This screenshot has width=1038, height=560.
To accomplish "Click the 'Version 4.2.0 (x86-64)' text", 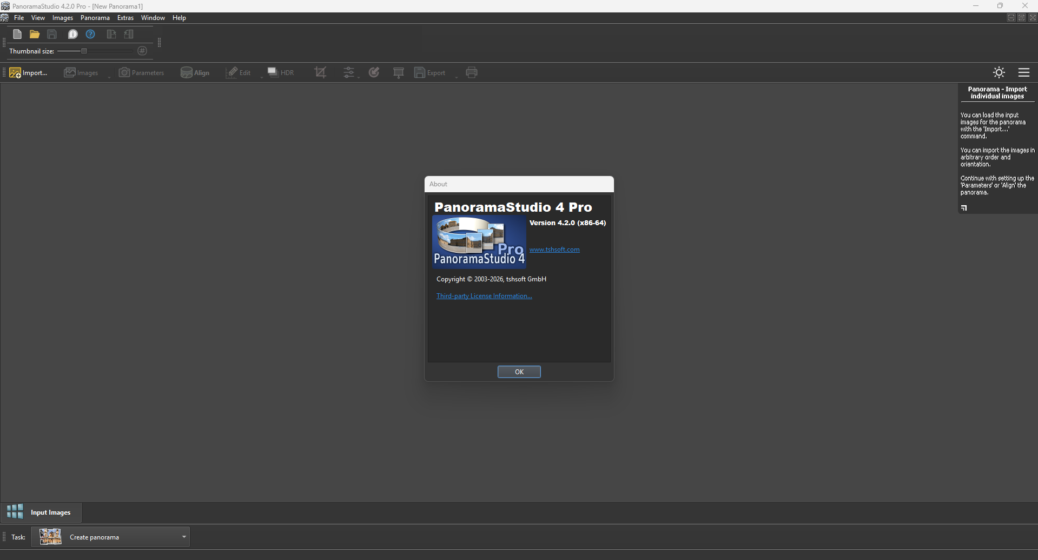I will click(x=567, y=222).
